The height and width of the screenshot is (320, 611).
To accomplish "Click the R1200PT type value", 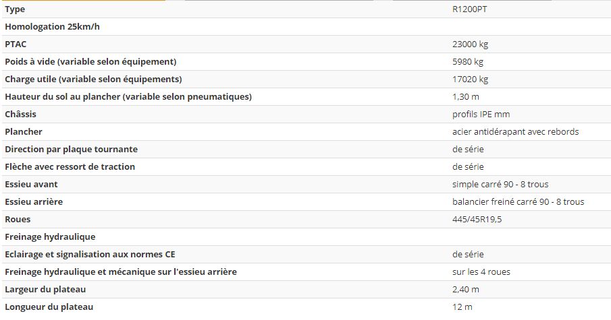I will tap(469, 9).
